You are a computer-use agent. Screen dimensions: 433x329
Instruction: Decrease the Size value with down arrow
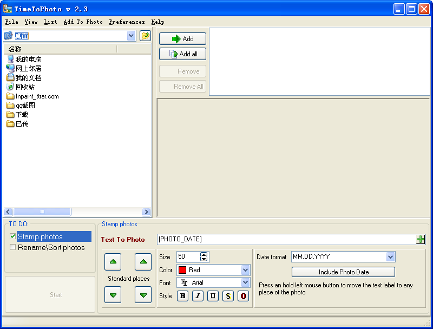(x=204, y=259)
